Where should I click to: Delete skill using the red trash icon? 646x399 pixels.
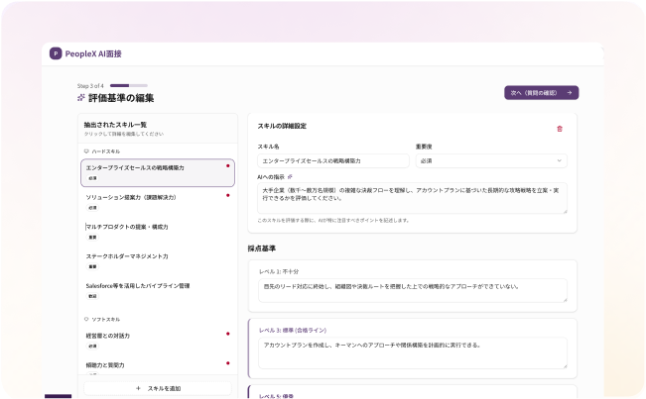(x=560, y=128)
